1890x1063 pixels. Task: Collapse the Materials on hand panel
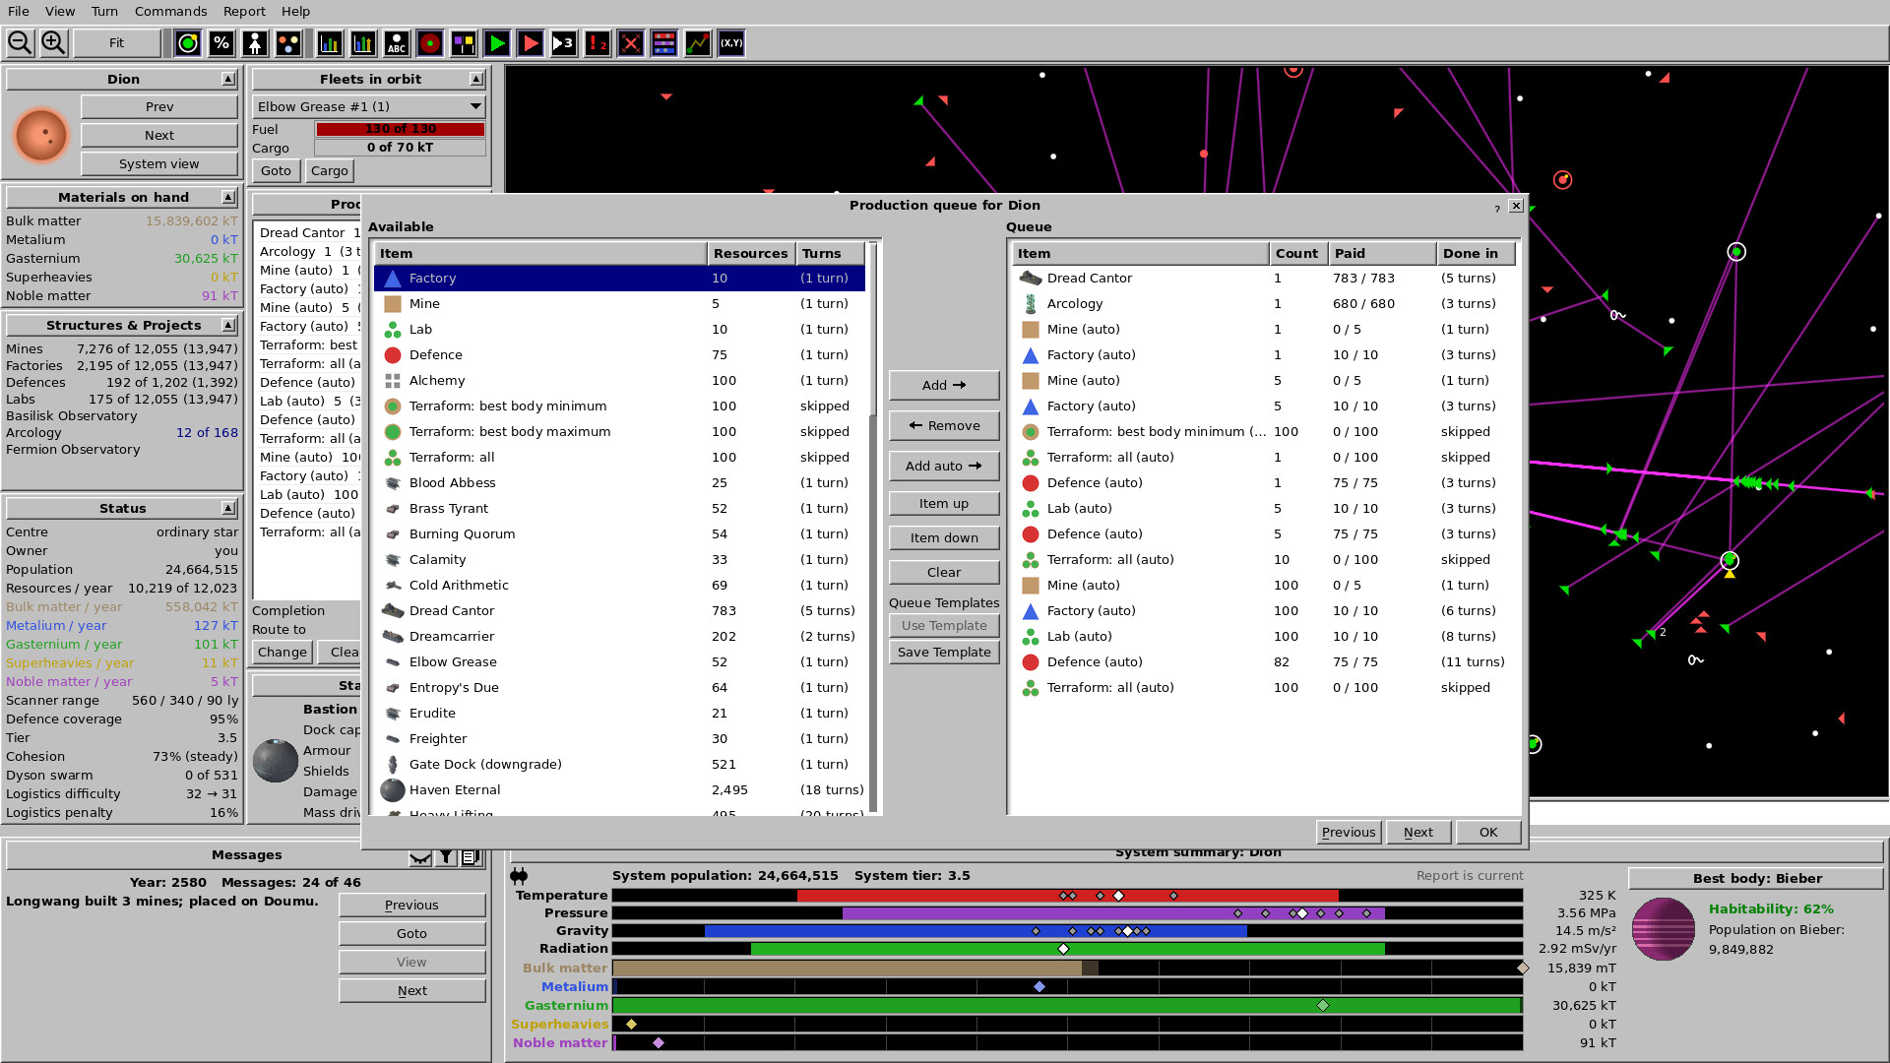click(x=228, y=197)
